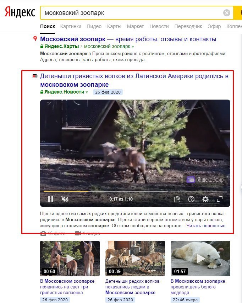
Task: Click the Читать полностью link
Action: (x=206, y=226)
